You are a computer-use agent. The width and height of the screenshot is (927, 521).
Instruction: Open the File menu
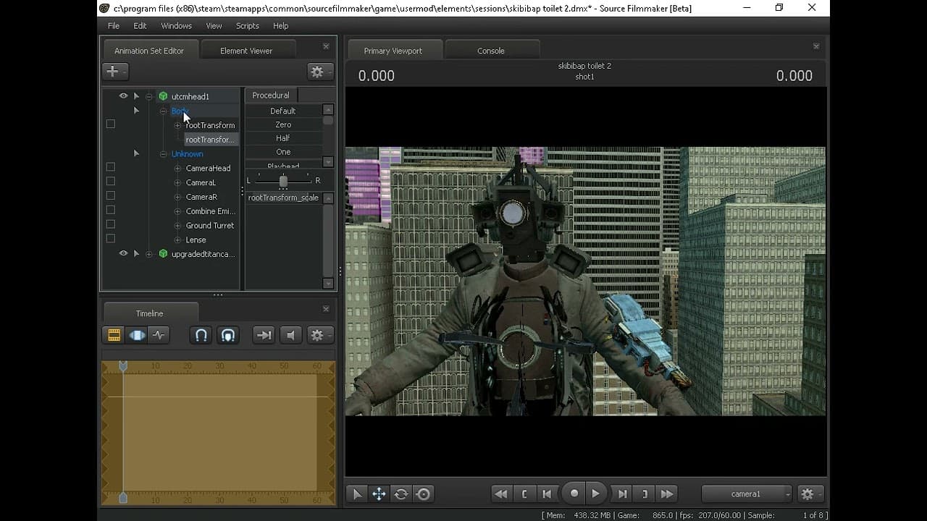pyautogui.click(x=114, y=26)
